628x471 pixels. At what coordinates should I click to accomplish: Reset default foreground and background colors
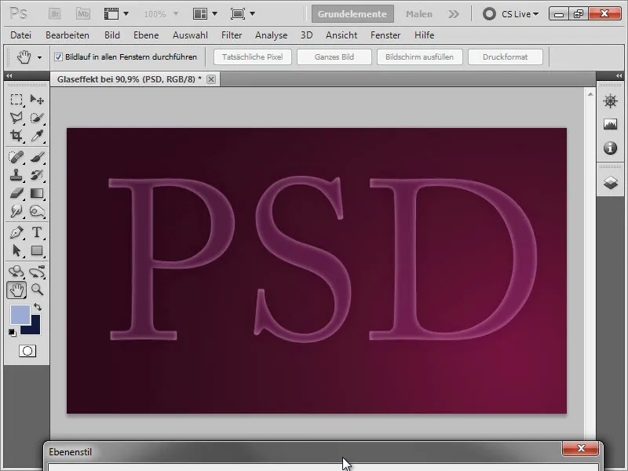pyautogui.click(x=13, y=332)
